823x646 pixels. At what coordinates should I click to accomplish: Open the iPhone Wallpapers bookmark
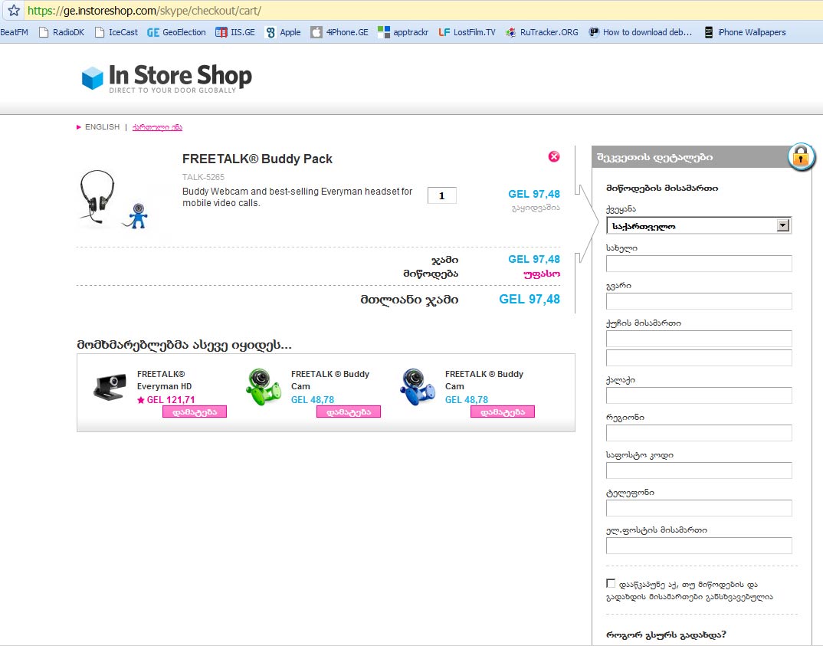(745, 32)
